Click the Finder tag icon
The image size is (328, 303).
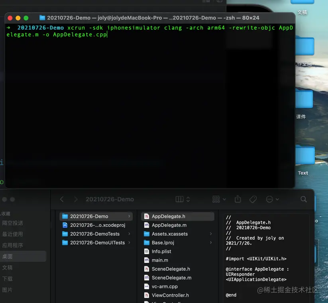pyautogui.click(x=253, y=199)
